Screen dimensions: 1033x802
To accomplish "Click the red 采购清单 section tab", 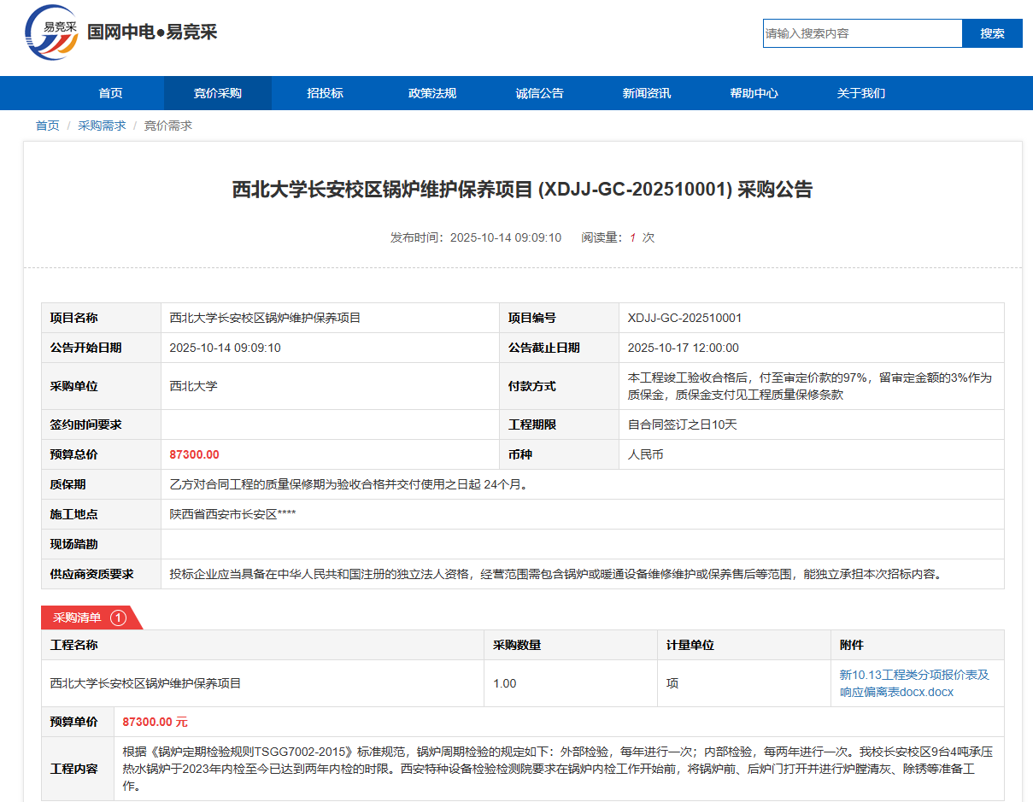I will pyautogui.click(x=78, y=618).
